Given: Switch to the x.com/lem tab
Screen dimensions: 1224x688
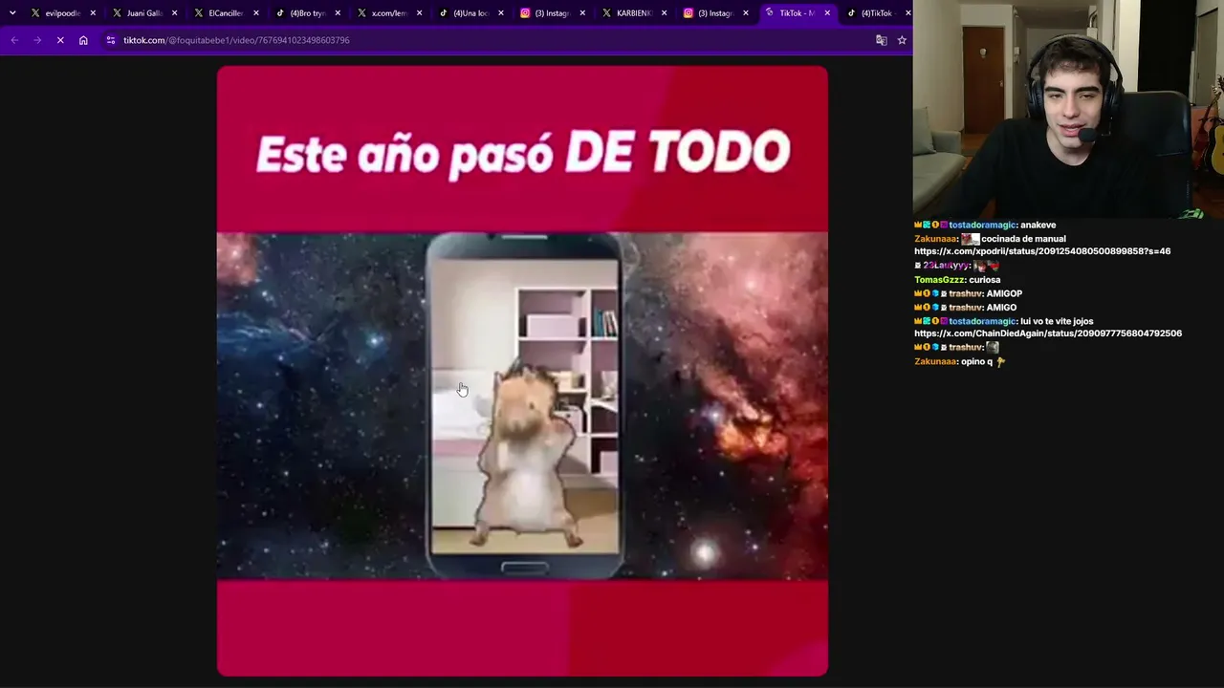Looking at the screenshot, I should pyautogui.click(x=389, y=13).
